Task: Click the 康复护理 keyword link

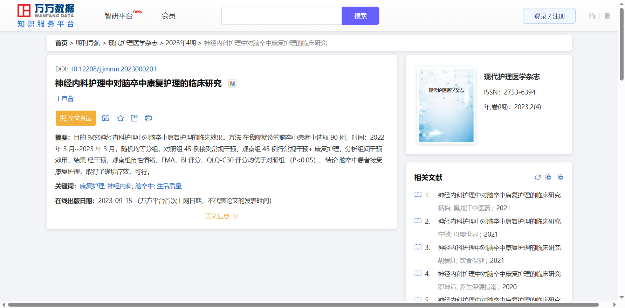Action: pyautogui.click(x=92, y=186)
